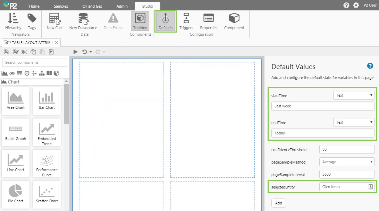This screenshot has height=211, width=379.
Task: Expand the pageSampleMethod Average dropdown
Action: pyautogui.click(x=347, y=162)
